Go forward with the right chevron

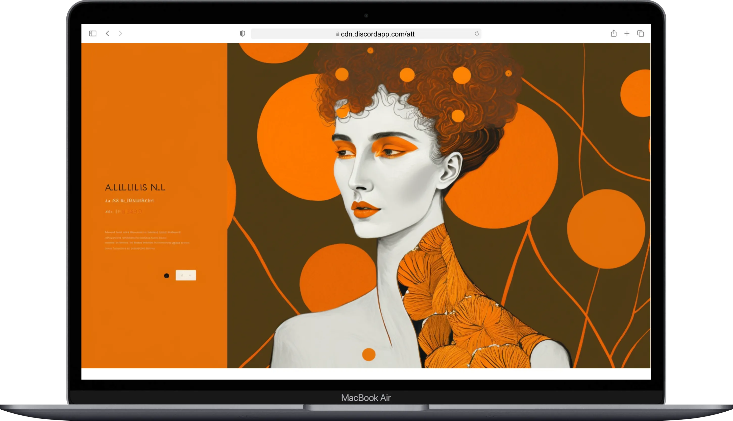coord(120,34)
